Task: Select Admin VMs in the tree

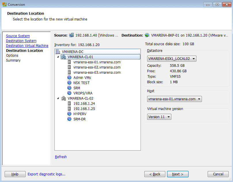Action: (x=82, y=77)
